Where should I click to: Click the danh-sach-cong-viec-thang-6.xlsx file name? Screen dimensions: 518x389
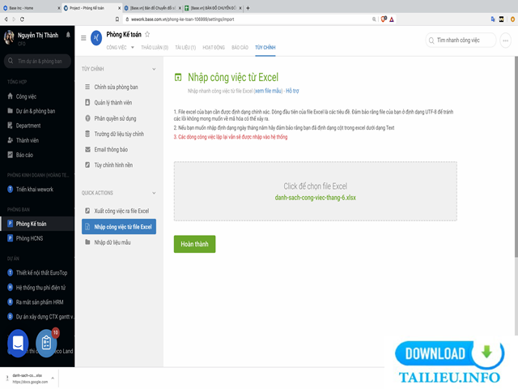(316, 198)
